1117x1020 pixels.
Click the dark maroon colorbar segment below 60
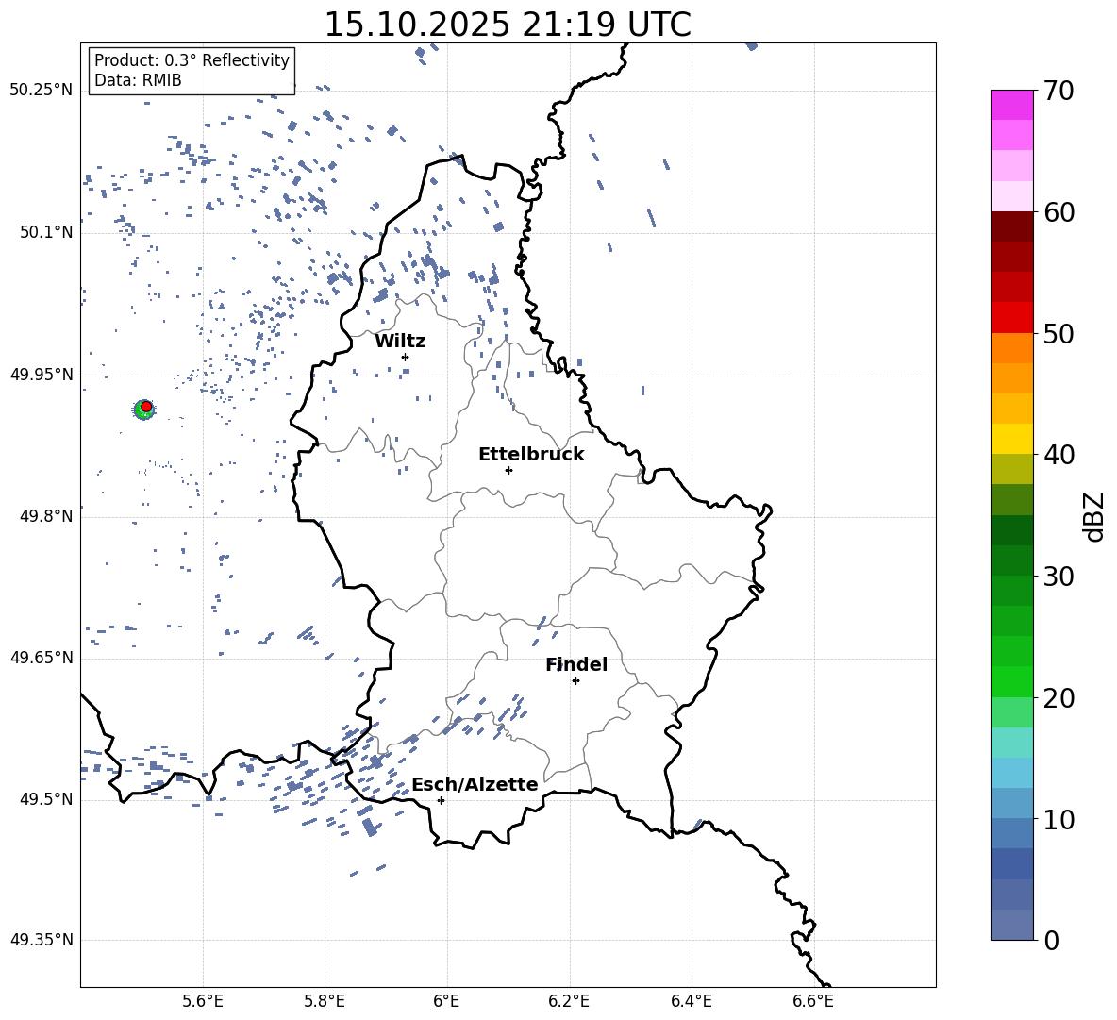pos(1011,226)
